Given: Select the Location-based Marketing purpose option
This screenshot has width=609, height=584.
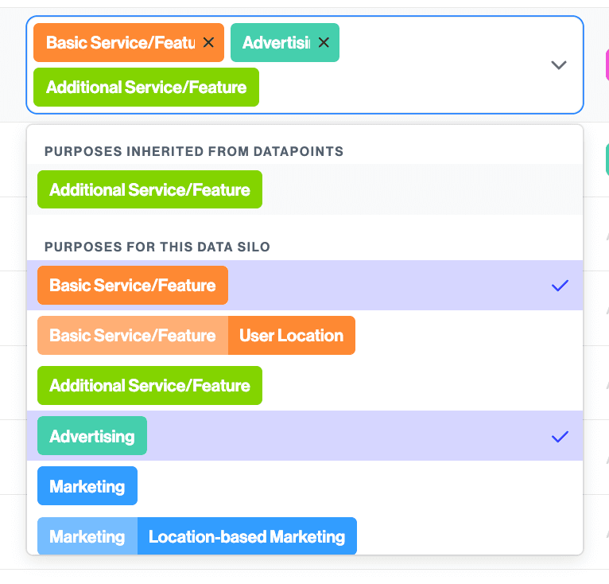Looking at the screenshot, I should (246, 537).
